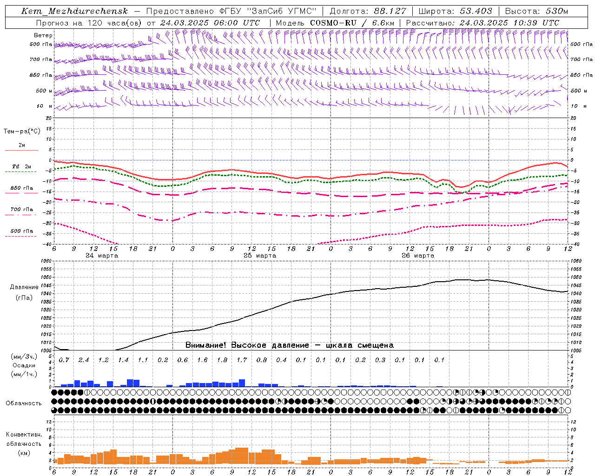Click the Td 2м dew point legend entry

[22, 166]
